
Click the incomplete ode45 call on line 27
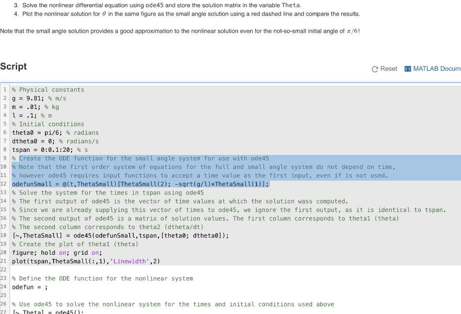(x=54, y=312)
